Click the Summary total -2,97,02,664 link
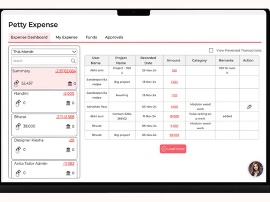 [x=65, y=71]
